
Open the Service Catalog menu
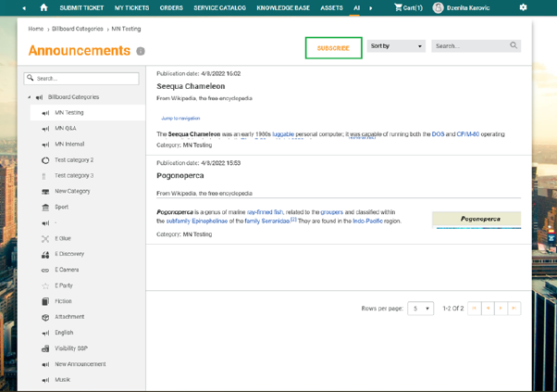coord(219,7)
